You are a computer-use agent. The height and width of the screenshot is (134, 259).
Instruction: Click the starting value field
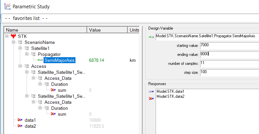(x=230, y=46)
